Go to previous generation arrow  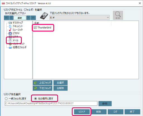pos(11,18)
